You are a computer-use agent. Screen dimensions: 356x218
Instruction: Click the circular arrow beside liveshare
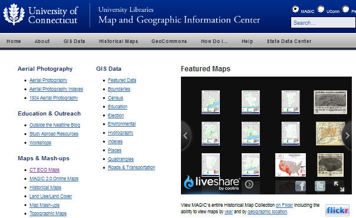249,184
